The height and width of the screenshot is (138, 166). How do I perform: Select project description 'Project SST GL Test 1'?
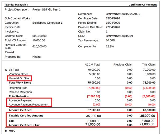tap(46, 9)
